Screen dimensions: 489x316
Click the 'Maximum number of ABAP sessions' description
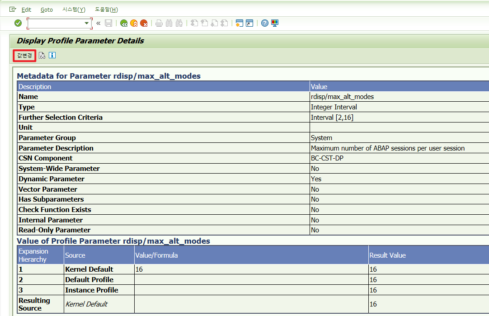coord(388,148)
